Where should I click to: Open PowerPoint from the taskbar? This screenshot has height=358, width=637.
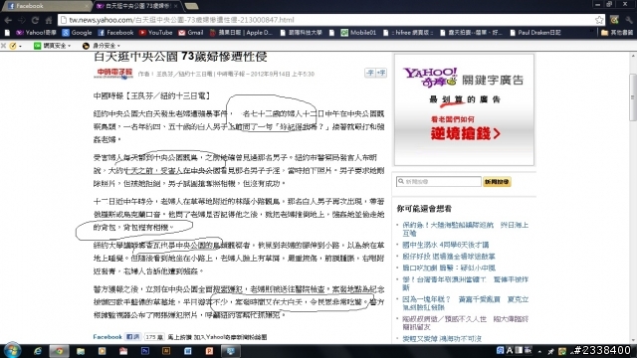point(209,351)
